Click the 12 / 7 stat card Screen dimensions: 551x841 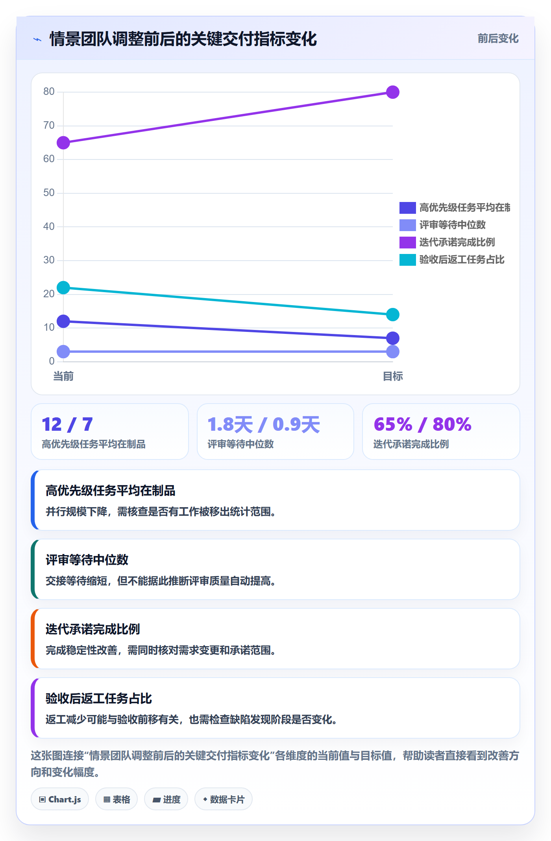110,432
